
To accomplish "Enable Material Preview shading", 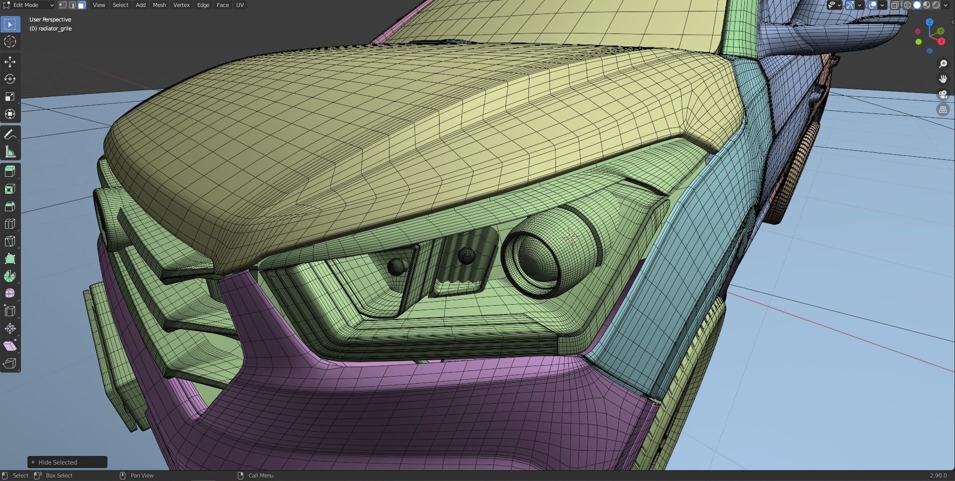I will click(928, 5).
